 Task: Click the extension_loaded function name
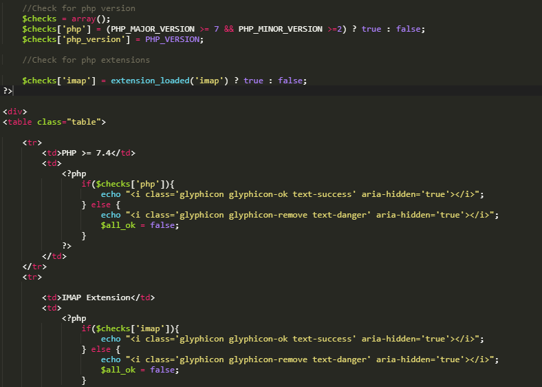click(150, 81)
